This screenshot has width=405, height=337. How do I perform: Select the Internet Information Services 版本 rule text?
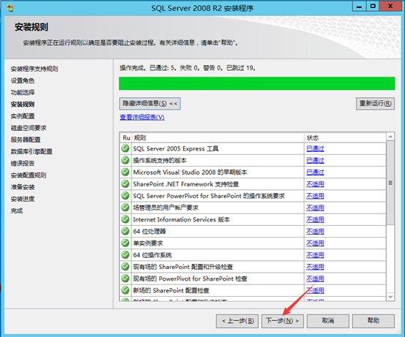tap(181, 219)
